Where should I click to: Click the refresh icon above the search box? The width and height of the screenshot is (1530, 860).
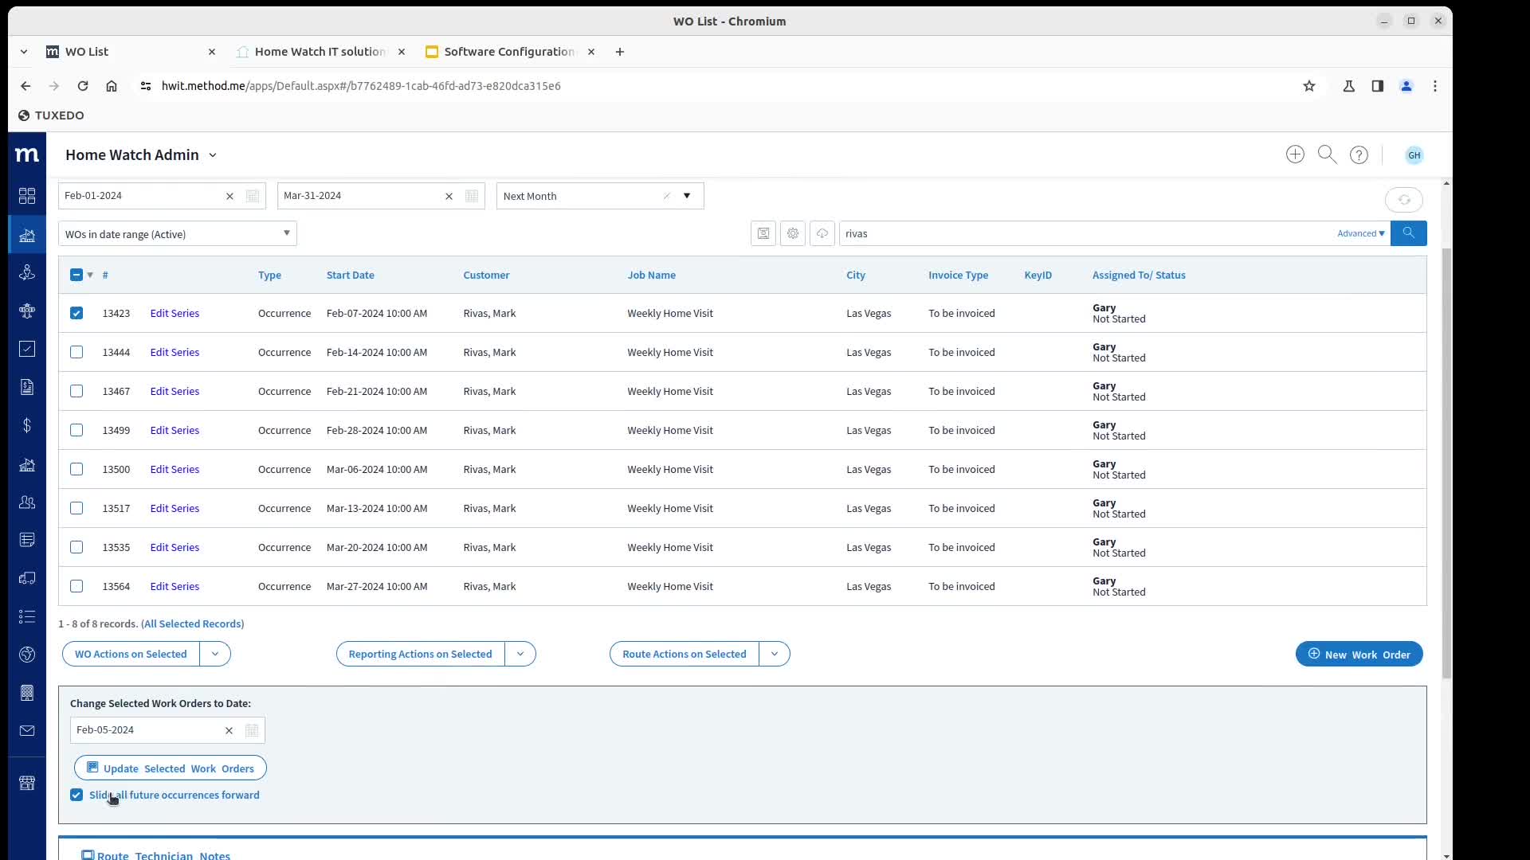click(x=1404, y=200)
